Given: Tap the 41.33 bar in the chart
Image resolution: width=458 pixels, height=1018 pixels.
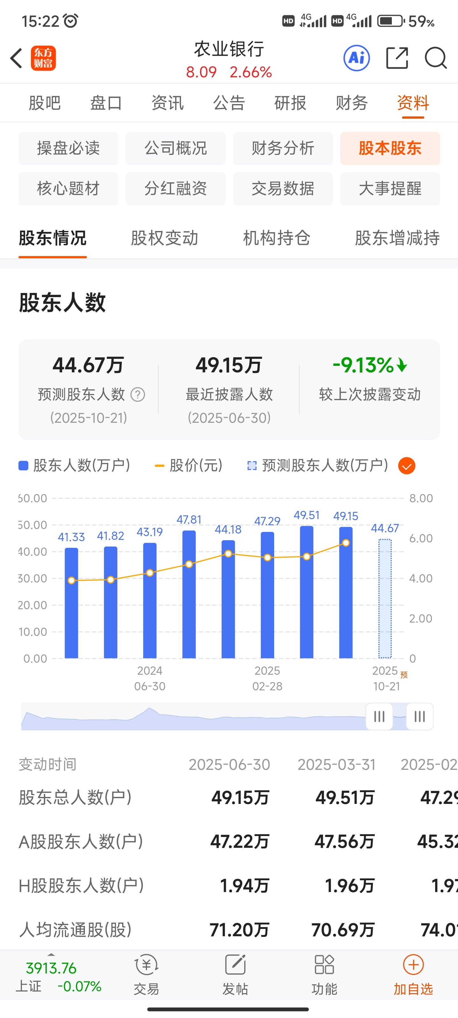Looking at the screenshot, I should click(x=71, y=603).
